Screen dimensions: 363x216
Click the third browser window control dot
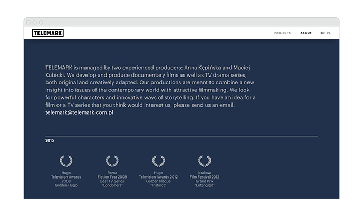[40, 22]
